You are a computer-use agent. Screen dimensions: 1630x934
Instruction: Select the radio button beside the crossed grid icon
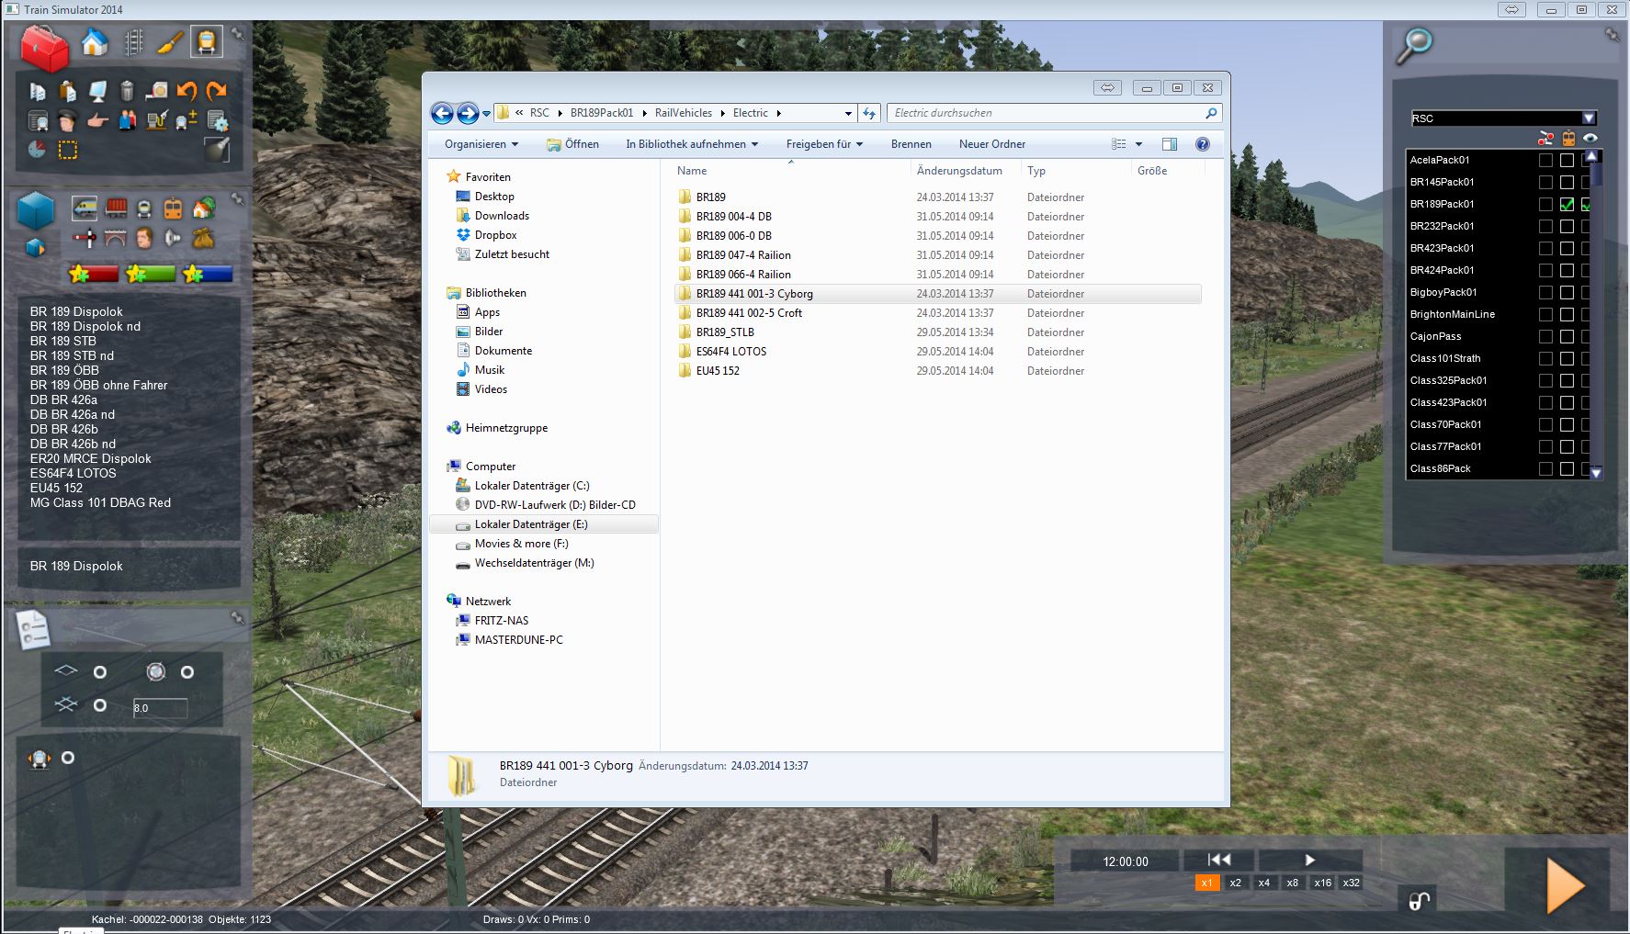tap(100, 705)
